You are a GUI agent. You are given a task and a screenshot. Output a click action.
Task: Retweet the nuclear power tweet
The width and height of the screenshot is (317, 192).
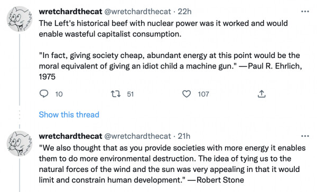pos(116,94)
